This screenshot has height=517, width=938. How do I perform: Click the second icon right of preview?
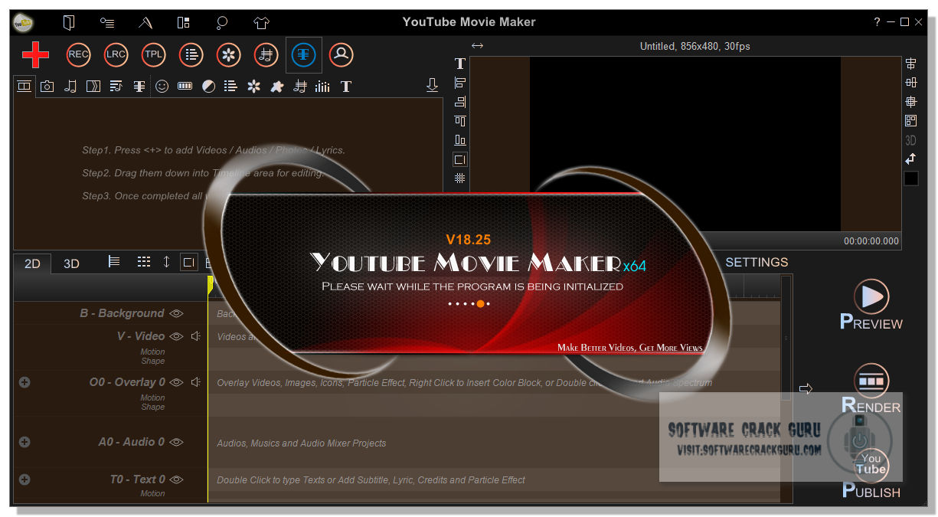[910, 83]
